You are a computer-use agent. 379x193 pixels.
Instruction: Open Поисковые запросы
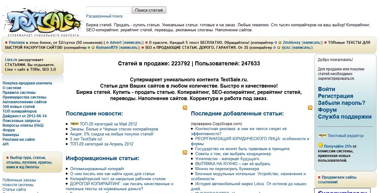click(21, 121)
